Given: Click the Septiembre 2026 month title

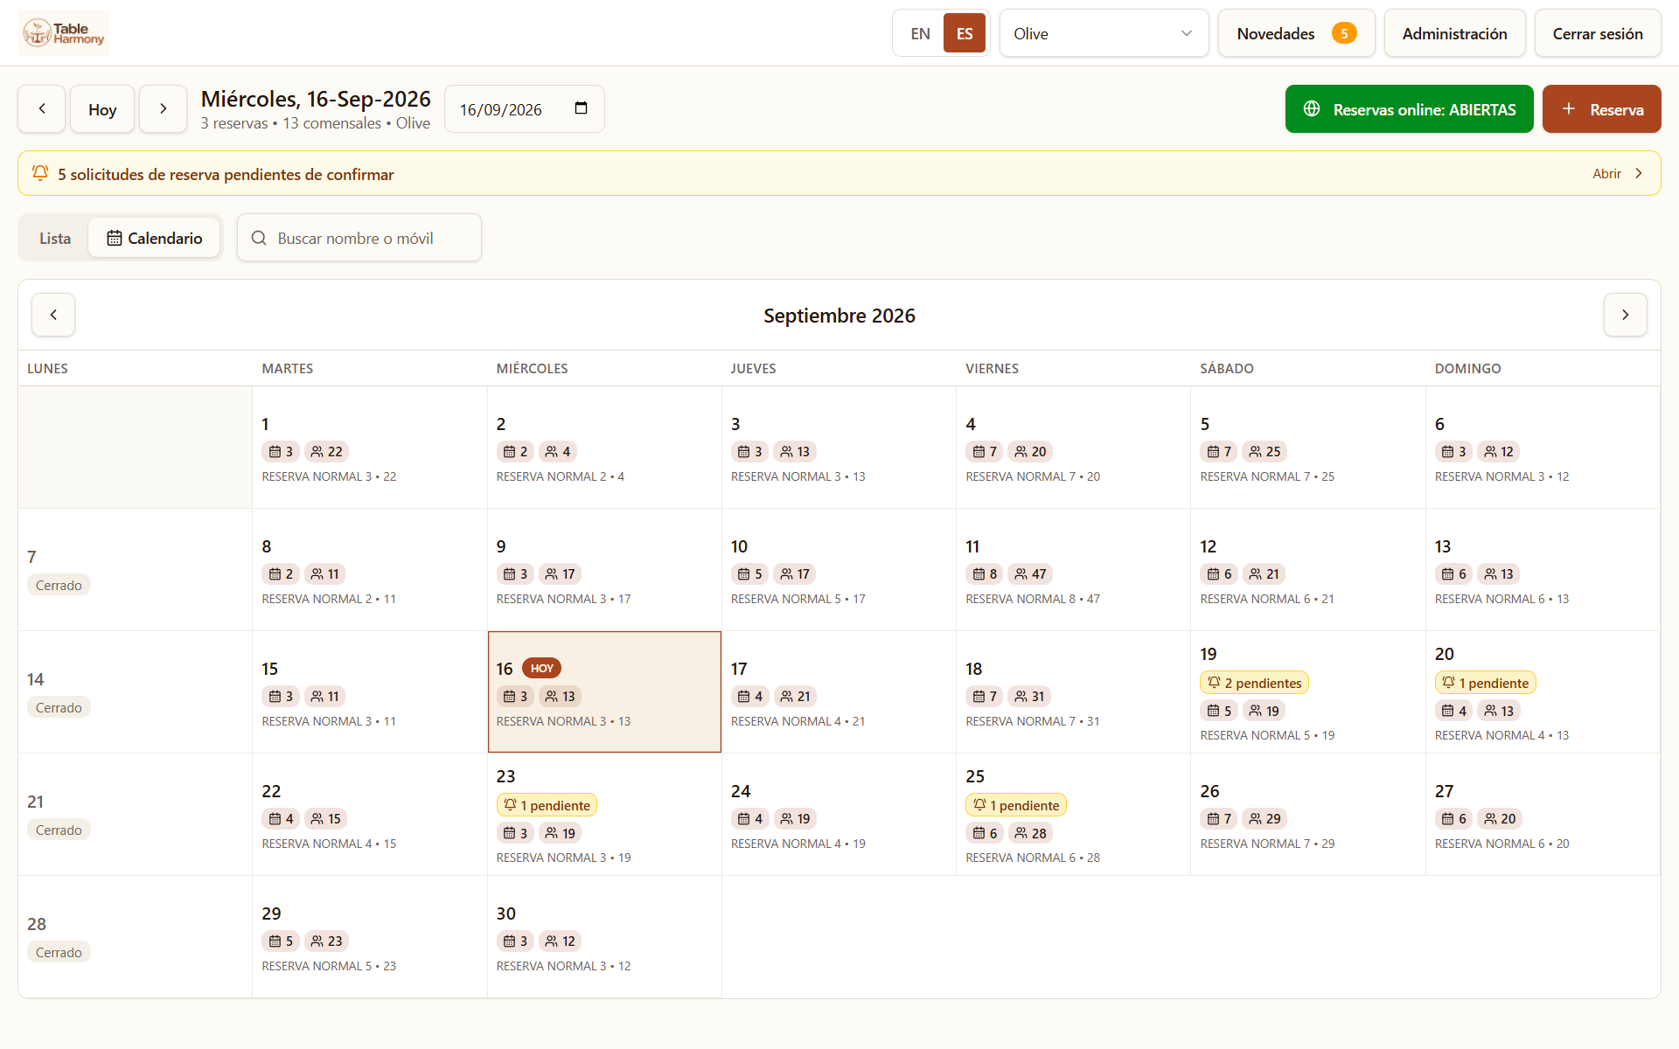Looking at the screenshot, I should coord(839,316).
